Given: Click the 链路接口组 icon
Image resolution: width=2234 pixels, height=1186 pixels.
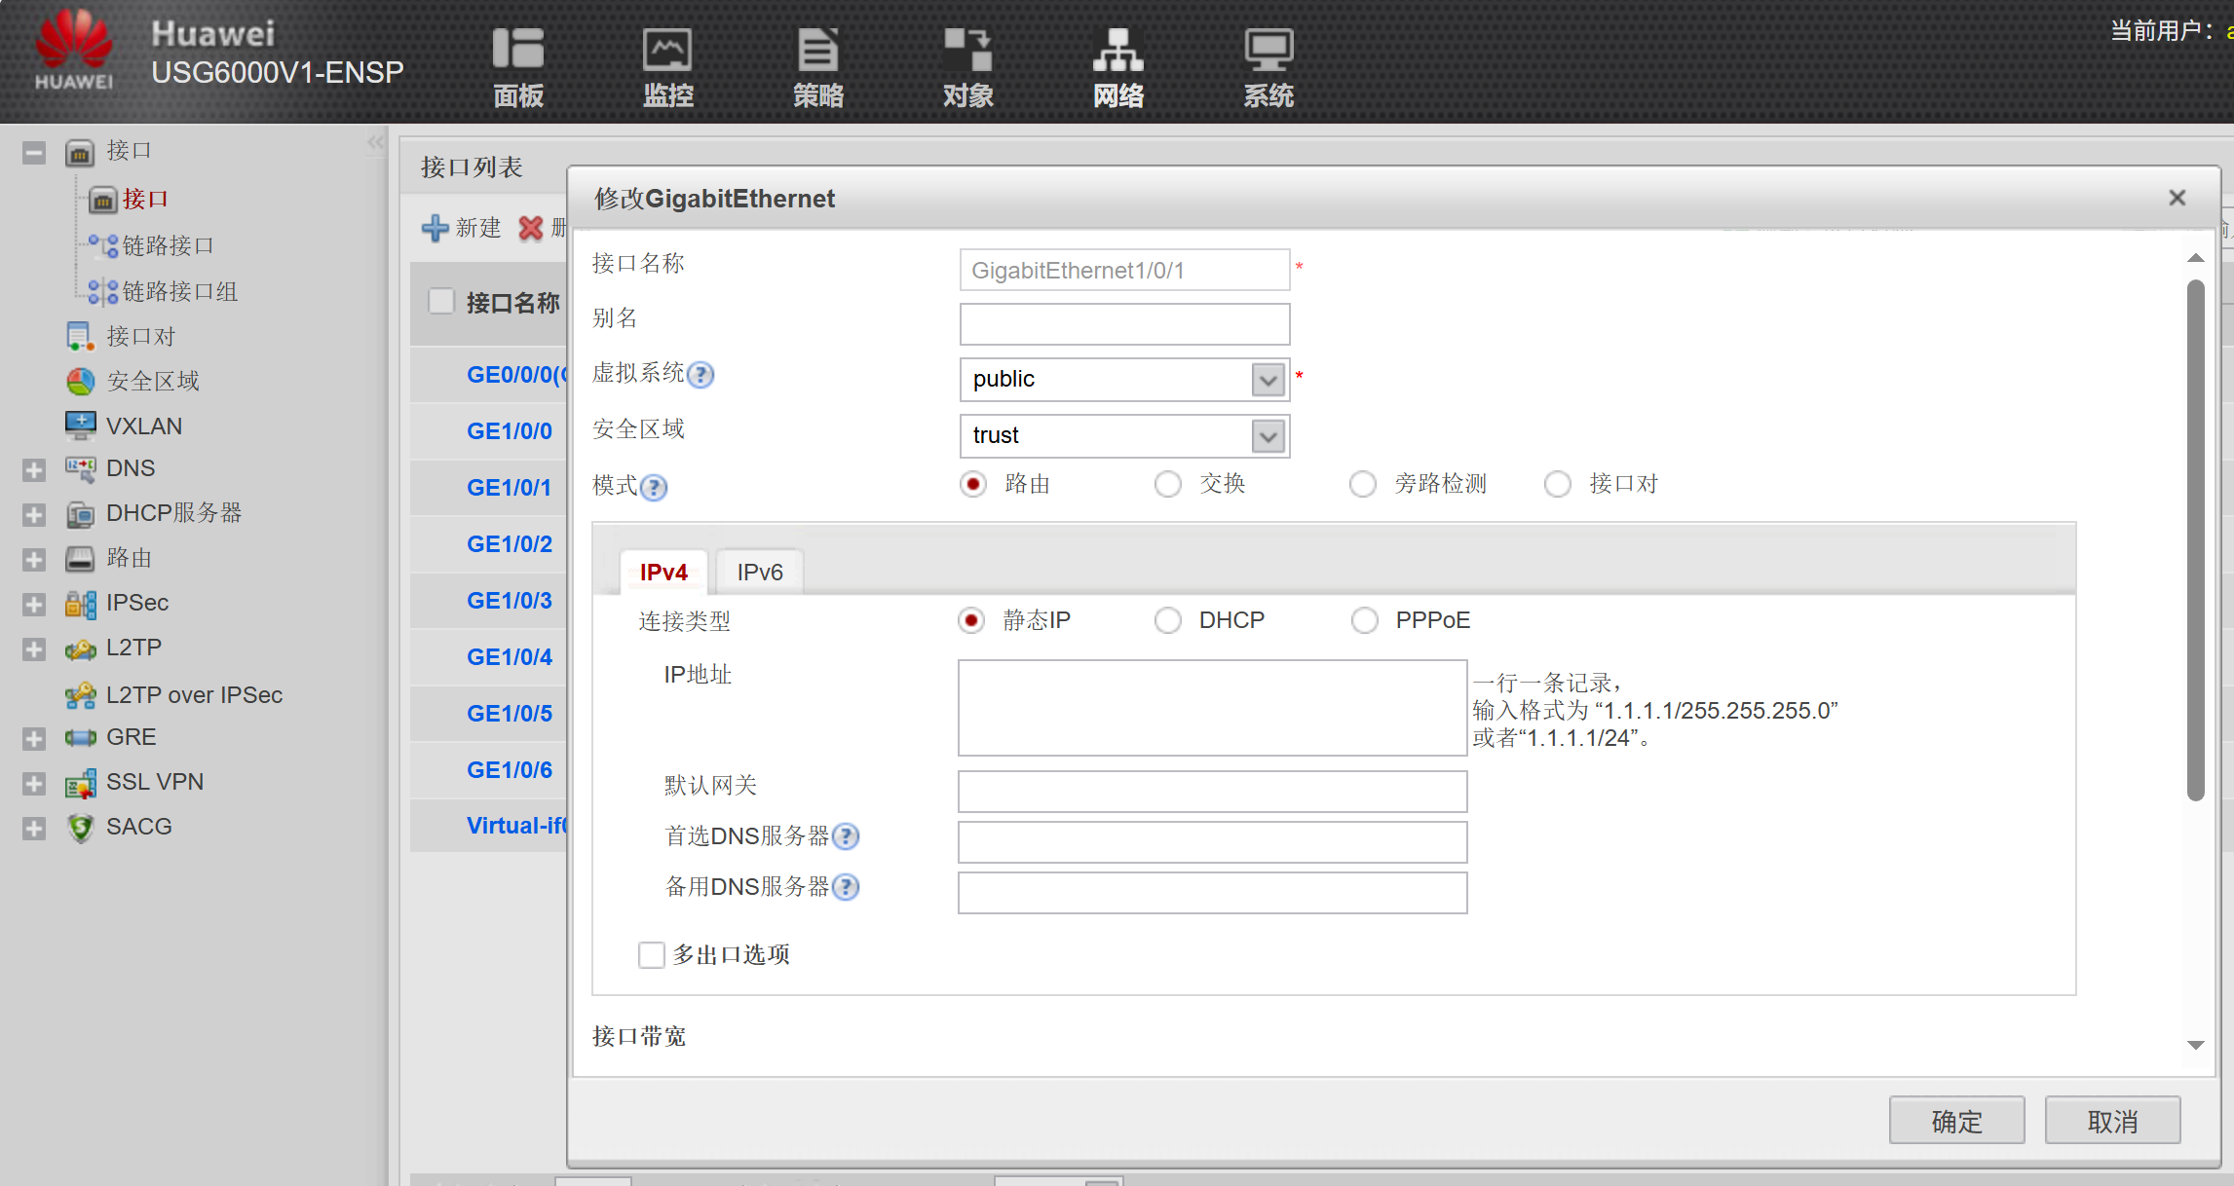Looking at the screenshot, I should 102,291.
